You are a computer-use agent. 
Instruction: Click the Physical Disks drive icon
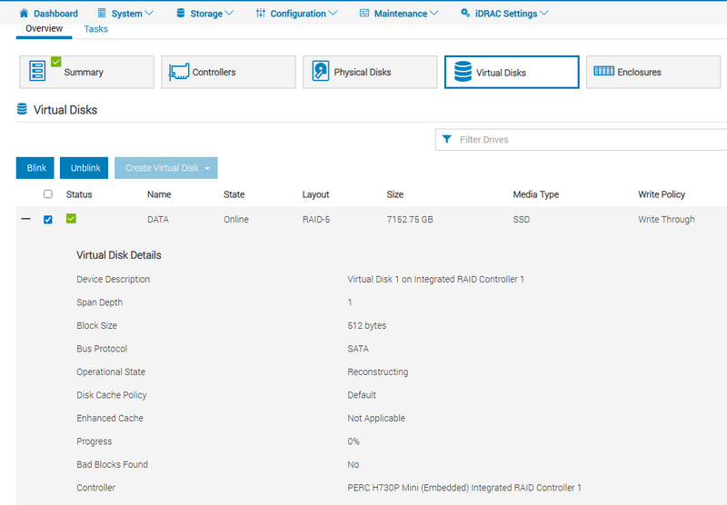(x=320, y=72)
